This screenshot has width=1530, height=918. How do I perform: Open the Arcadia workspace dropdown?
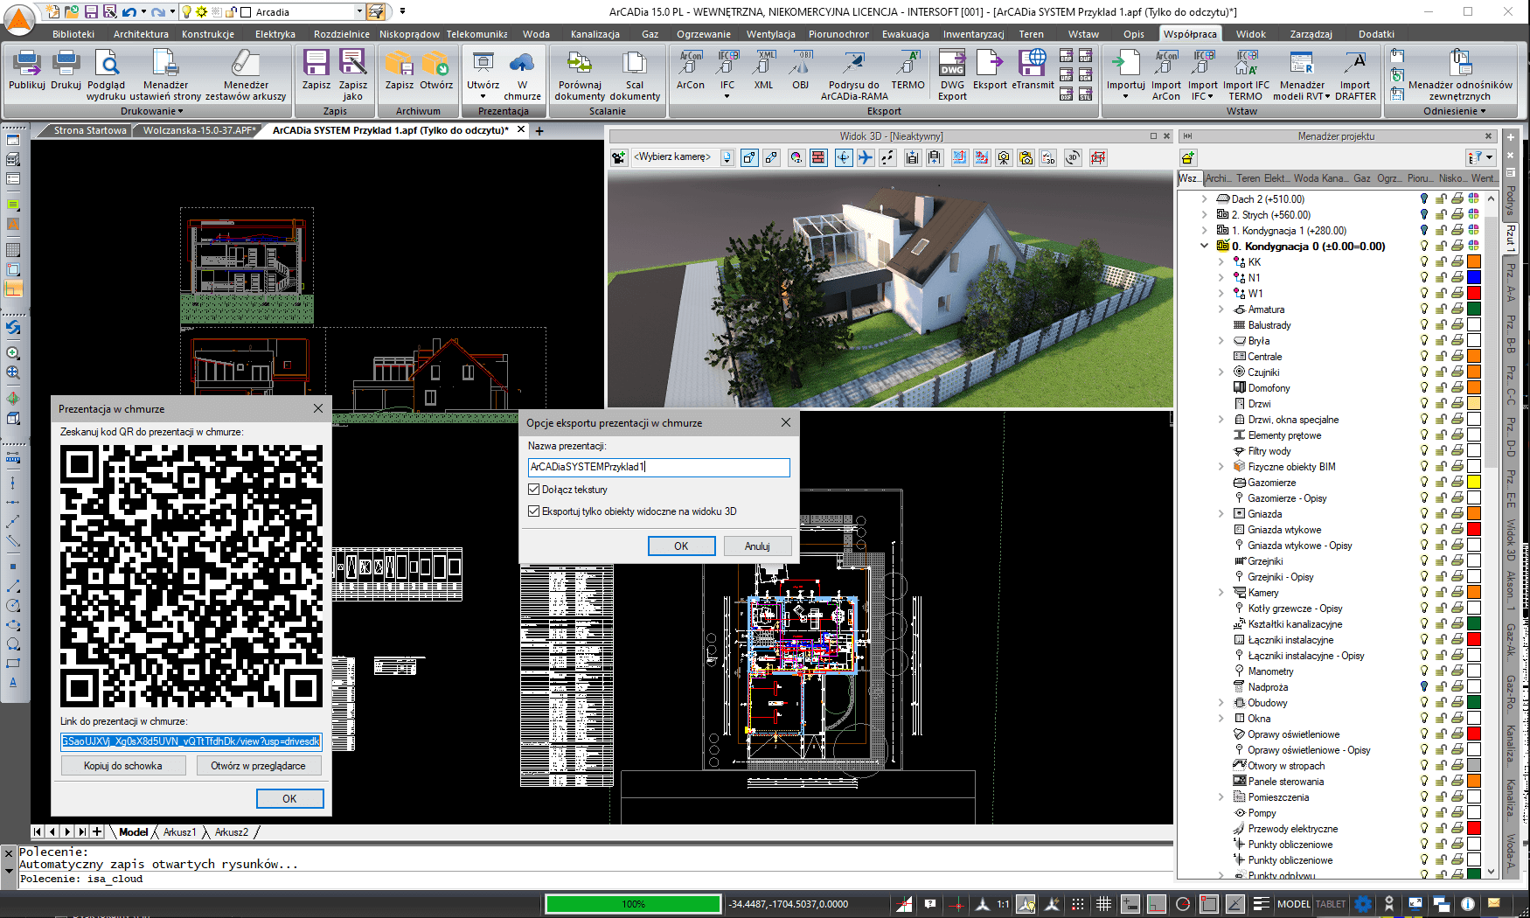[x=359, y=11]
